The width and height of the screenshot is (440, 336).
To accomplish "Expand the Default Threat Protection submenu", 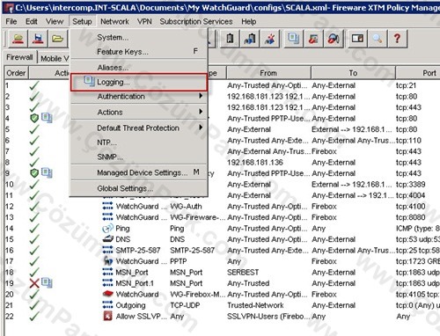I will point(139,128).
